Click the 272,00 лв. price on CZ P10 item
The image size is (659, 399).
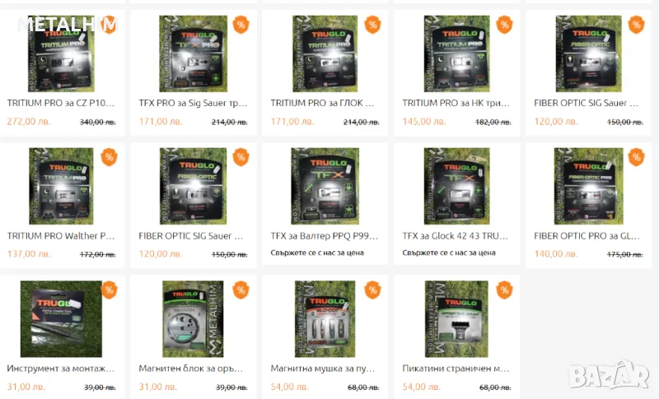pyautogui.click(x=29, y=122)
